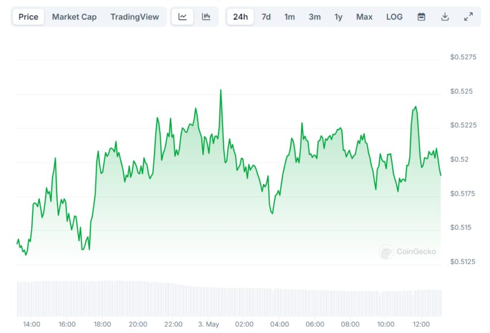490x333 pixels.
Task: Toggle LOG scale on the chart
Action: 394,17
